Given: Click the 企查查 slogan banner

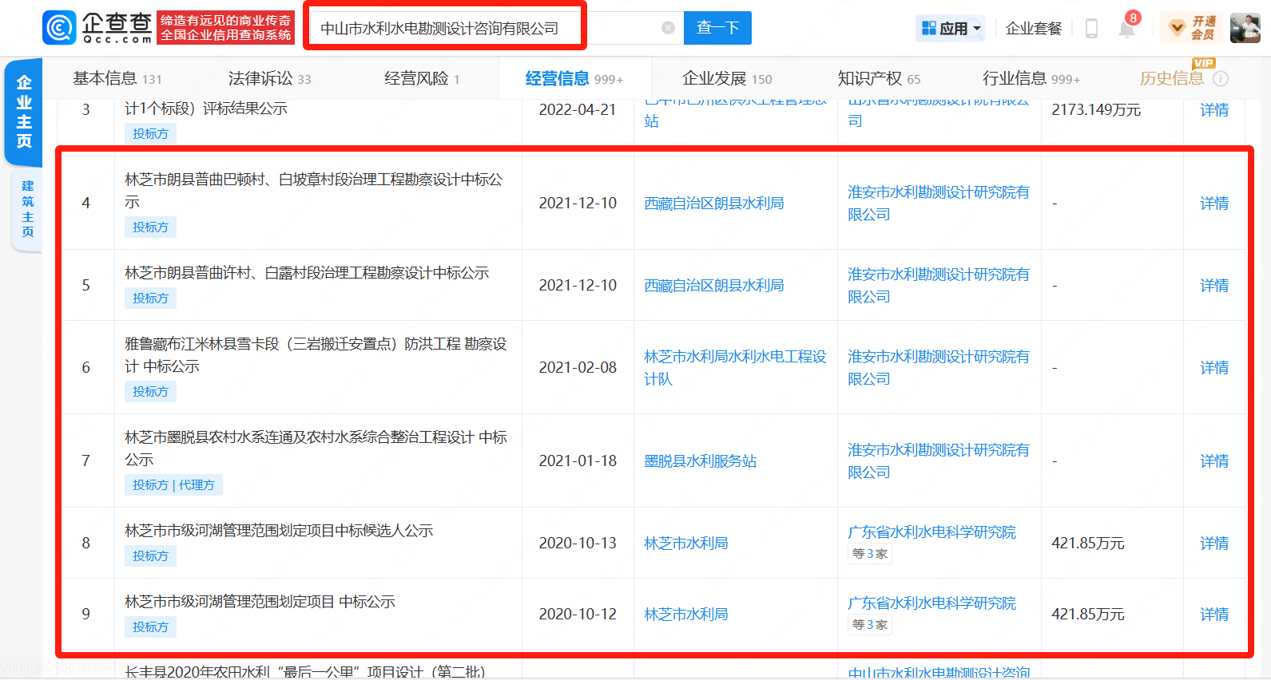Looking at the screenshot, I should point(226,28).
